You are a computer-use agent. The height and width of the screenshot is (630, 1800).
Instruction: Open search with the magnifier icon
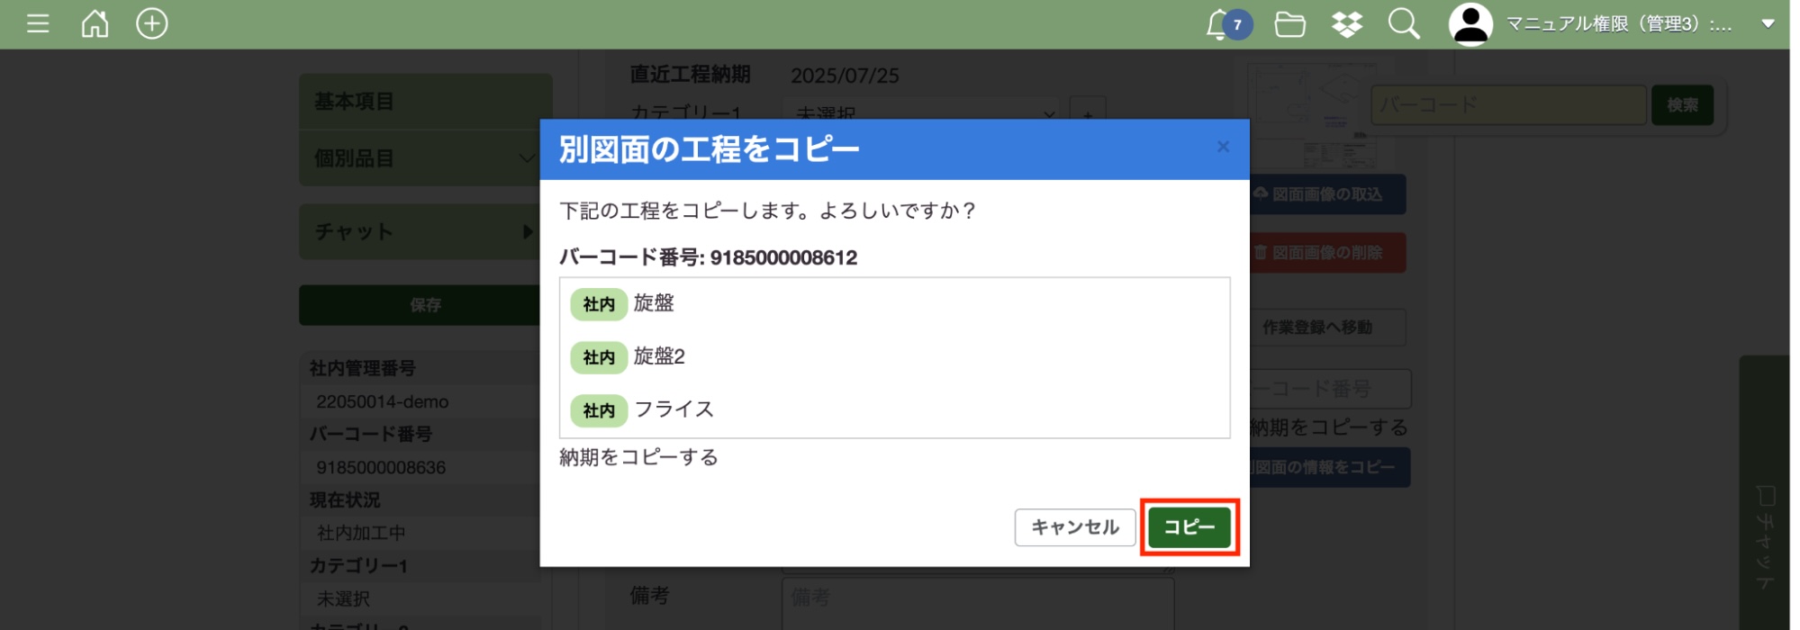(1403, 24)
